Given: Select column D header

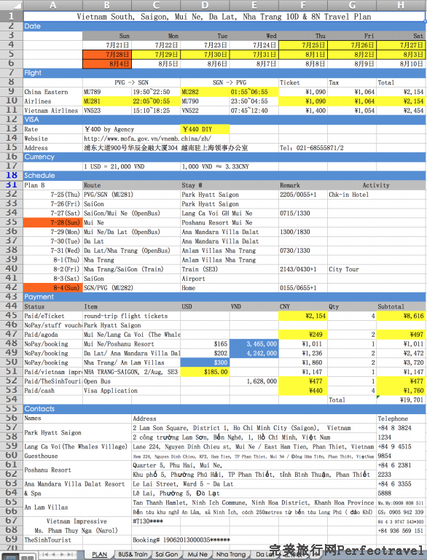Looking at the screenshot, I should click(x=205, y=5).
